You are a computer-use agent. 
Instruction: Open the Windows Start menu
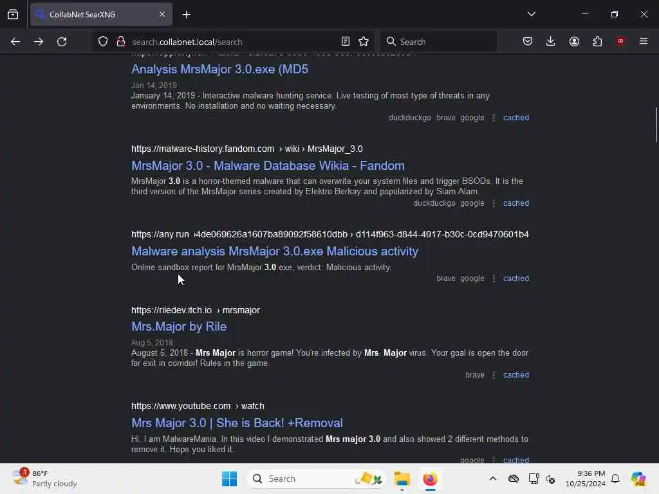pos(229,479)
